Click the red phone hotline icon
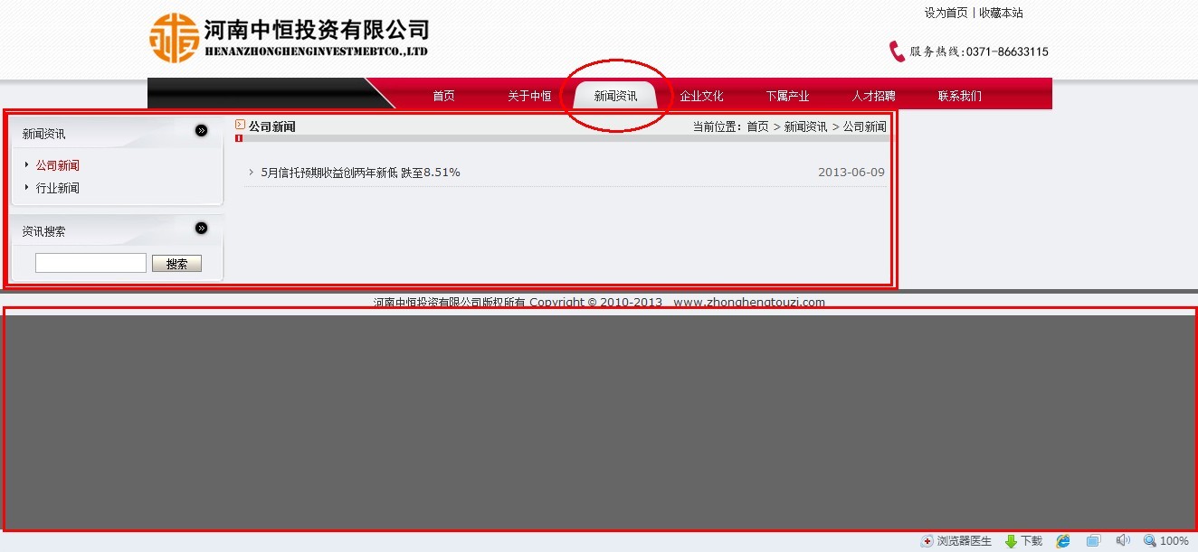 tap(897, 51)
